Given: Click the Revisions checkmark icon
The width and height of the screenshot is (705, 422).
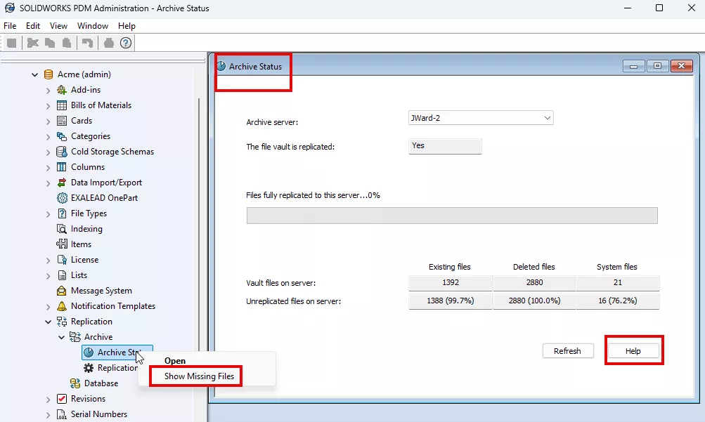Looking at the screenshot, I should [62, 399].
